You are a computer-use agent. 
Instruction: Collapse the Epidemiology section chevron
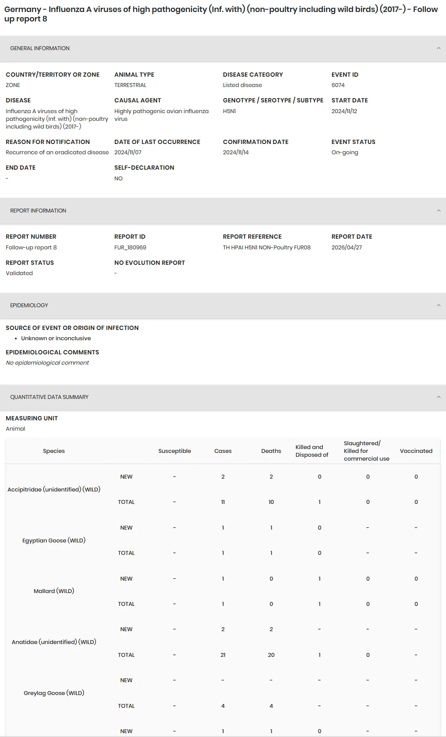(x=438, y=306)
